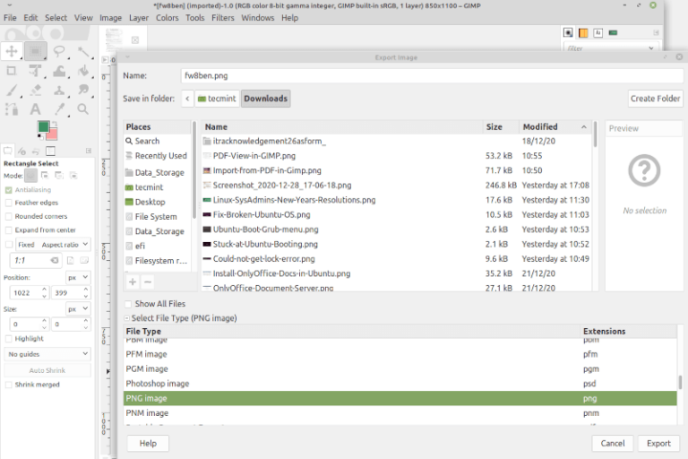
Task: Click the green foreground color swatch
Action: [43, 127]
